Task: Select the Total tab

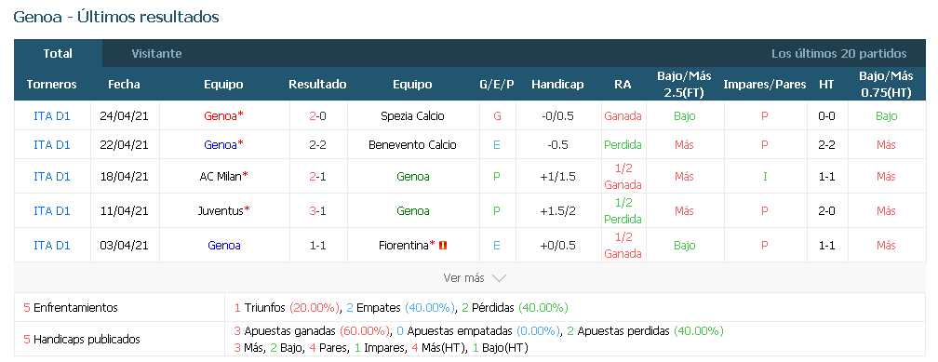Action: (x=58, y=54)
